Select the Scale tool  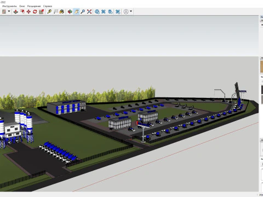42,11
